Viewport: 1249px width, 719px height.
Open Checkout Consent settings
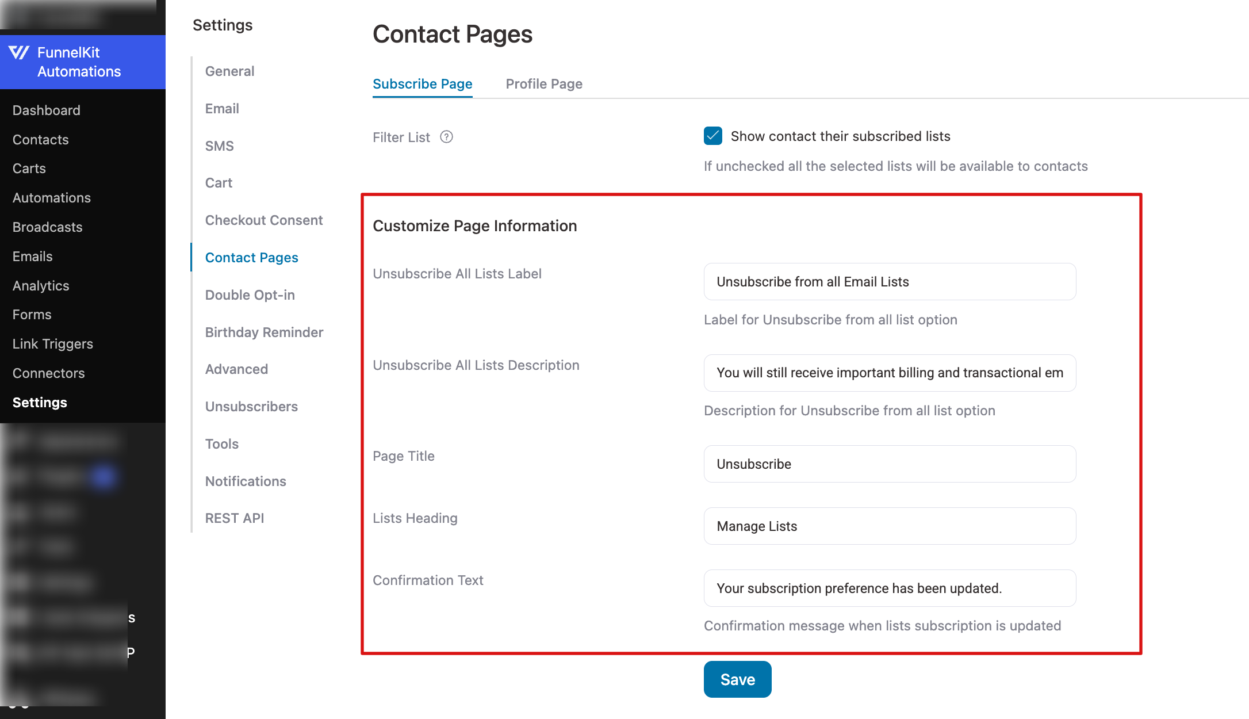coord(264,220)
